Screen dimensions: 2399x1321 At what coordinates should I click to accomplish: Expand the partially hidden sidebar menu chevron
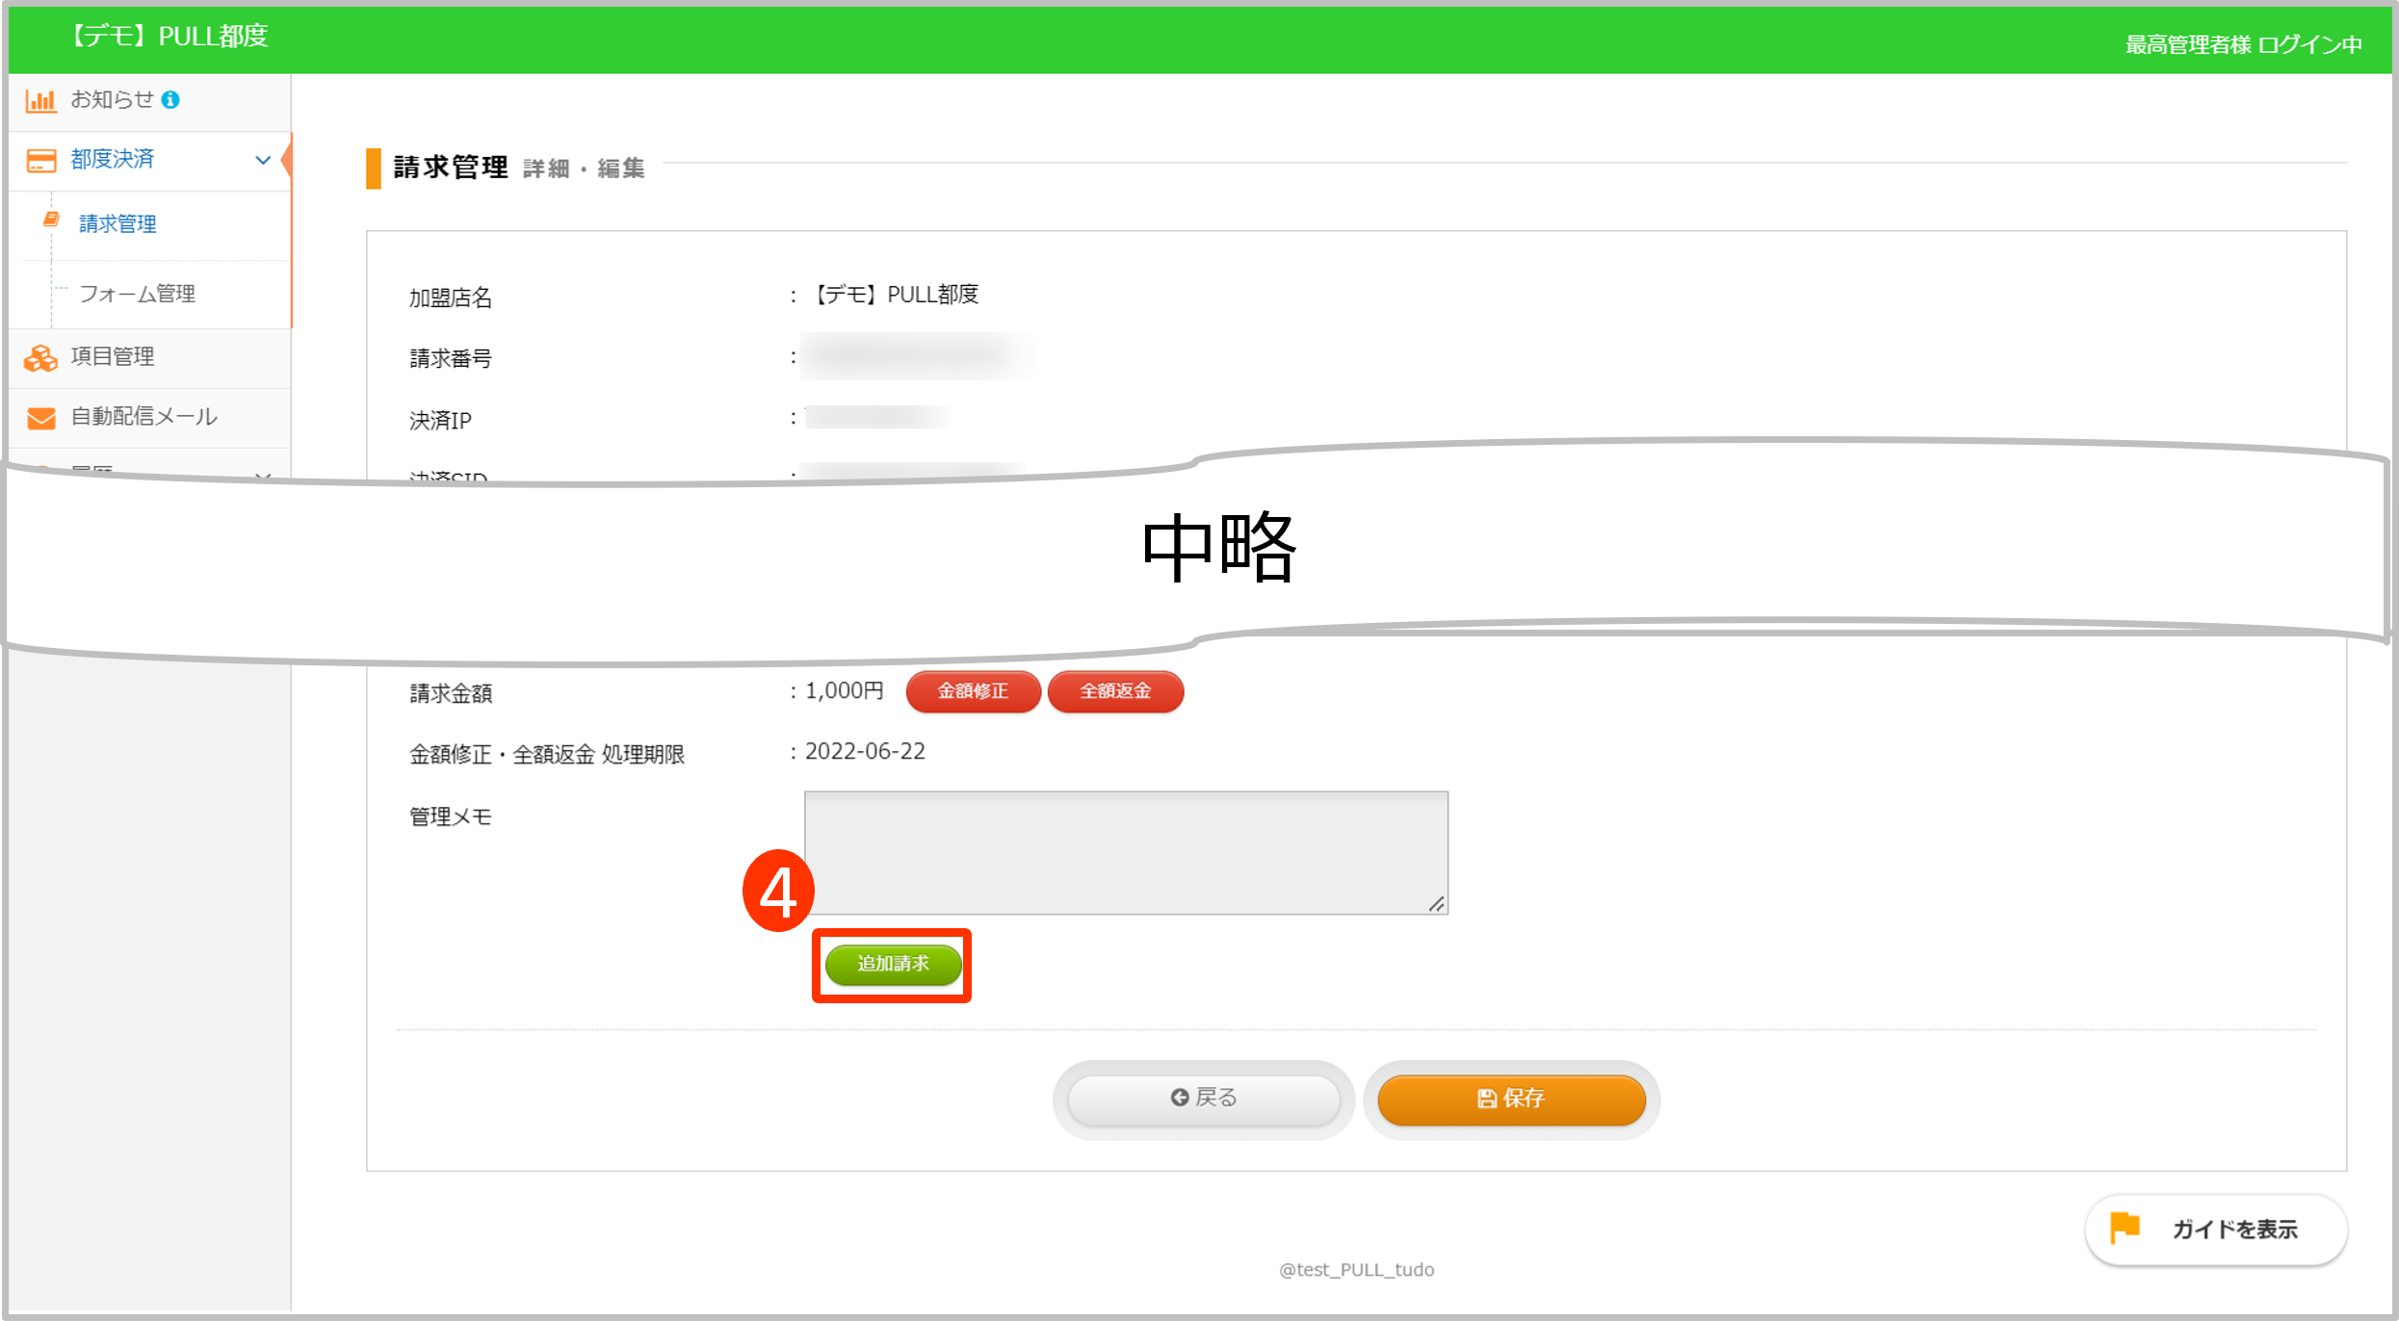[x=262, y=475]
